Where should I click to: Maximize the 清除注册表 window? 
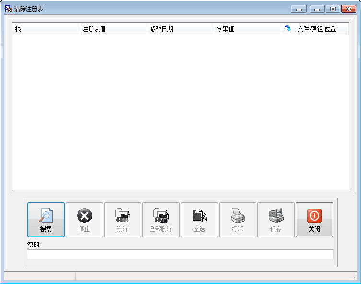[333, 9]
